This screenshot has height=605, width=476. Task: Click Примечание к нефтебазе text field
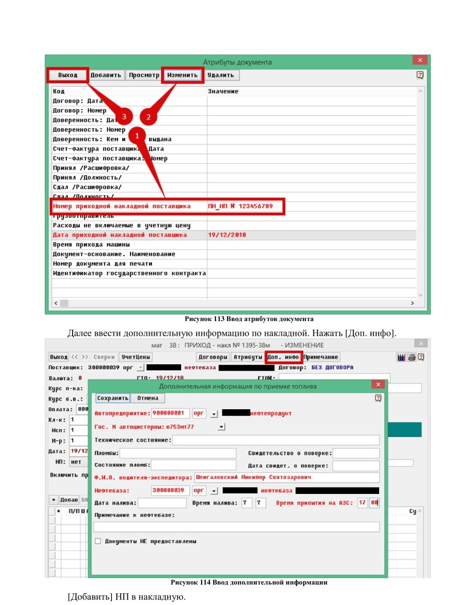[x=236, y=527]
